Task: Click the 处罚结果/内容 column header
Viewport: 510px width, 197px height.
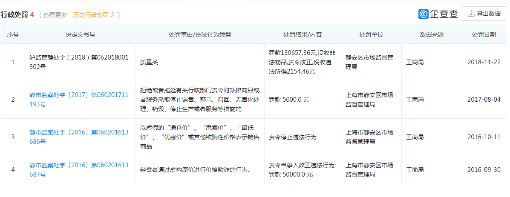Action: tap(303, 34)
